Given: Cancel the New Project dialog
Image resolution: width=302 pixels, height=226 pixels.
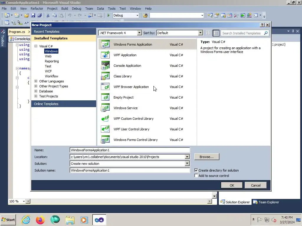Looking at the screenshot, I should pos(256,185).
